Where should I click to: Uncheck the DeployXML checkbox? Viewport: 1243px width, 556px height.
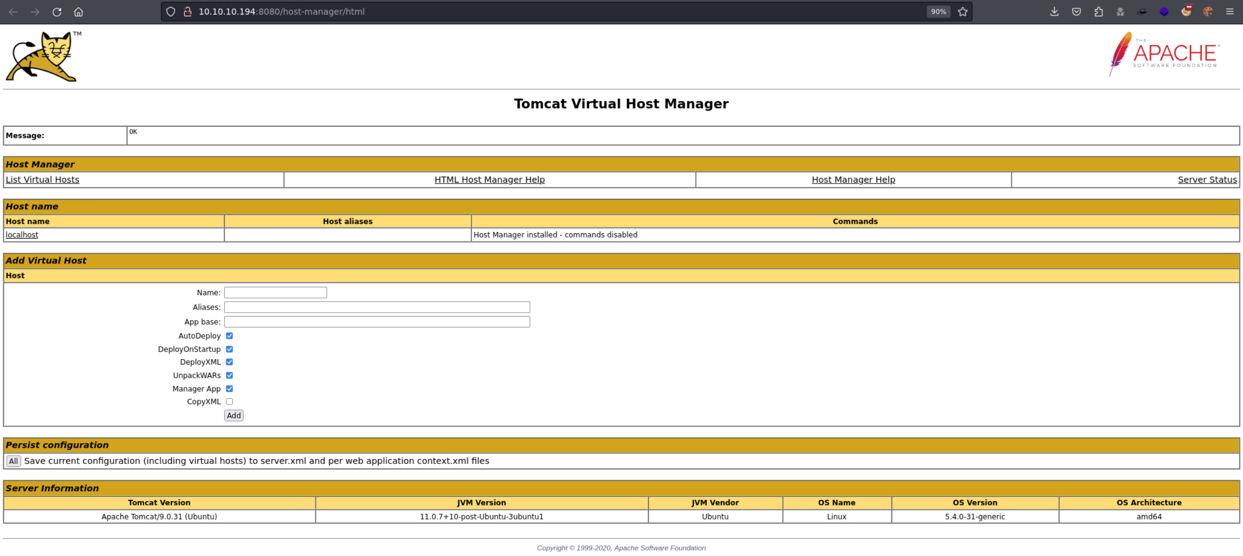(x=229, y=362)
